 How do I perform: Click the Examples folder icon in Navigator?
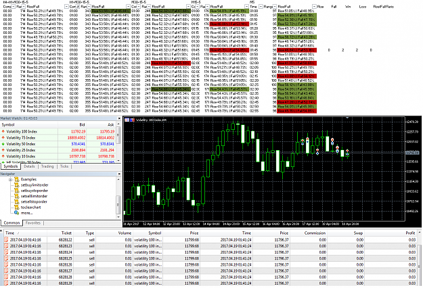(17, 179)
